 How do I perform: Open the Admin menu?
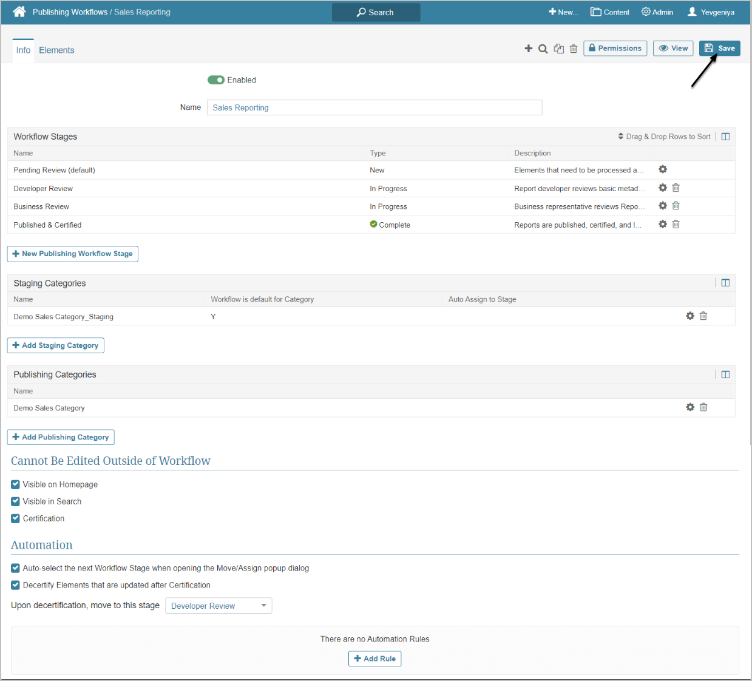tap(657, 12)
